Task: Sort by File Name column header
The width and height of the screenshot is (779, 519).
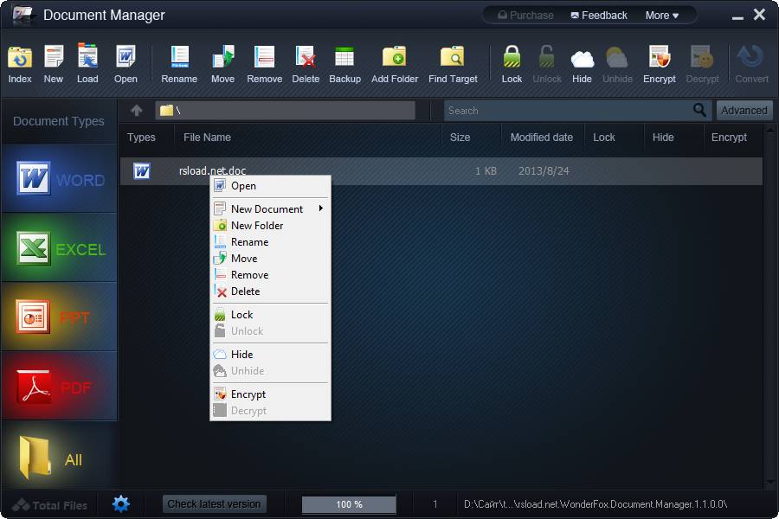Action: 207,138
